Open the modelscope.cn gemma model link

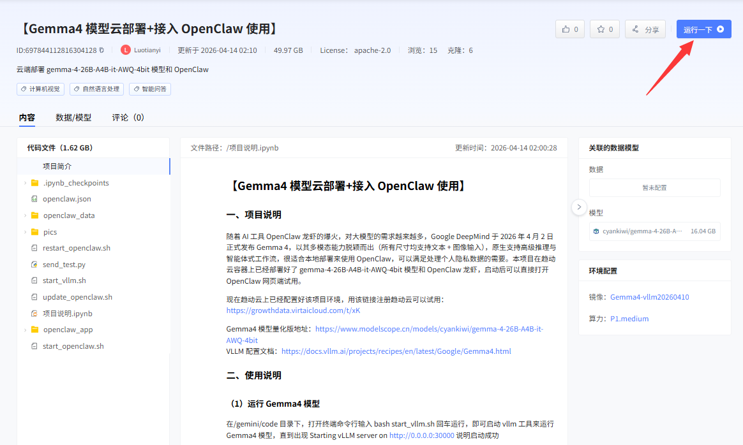(x=384, y=334)
